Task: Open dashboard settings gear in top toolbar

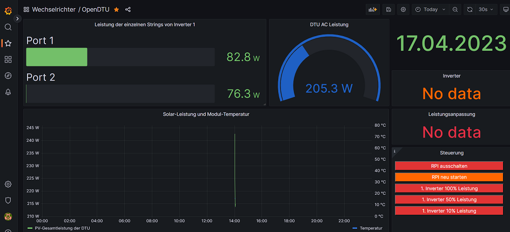Action: coord(404,9)
